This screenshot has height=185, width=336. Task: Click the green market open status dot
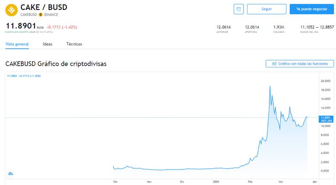6,32
